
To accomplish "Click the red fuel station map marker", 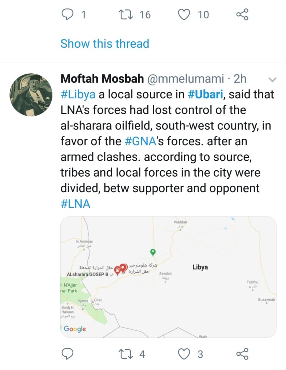I will pyautogui.click(x=117, y=270).
